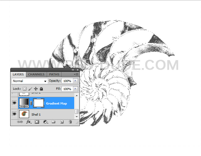Create new fill or adjustment layer
Image resolution: width=201 pixels, height=156 pixels.
[x=45, y=122]
